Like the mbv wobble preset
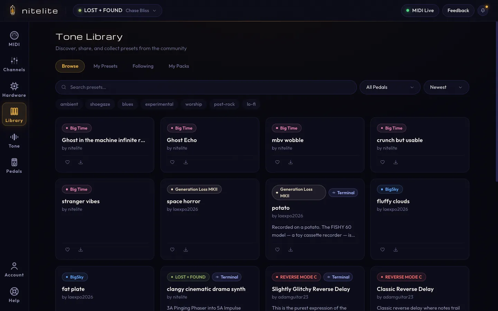 click(277, 162)
